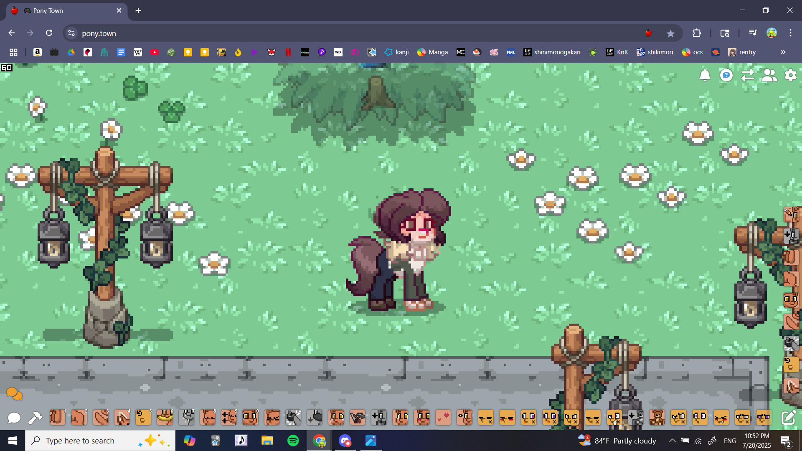Toggle the chat log orange bubbles

click(14, 393)
